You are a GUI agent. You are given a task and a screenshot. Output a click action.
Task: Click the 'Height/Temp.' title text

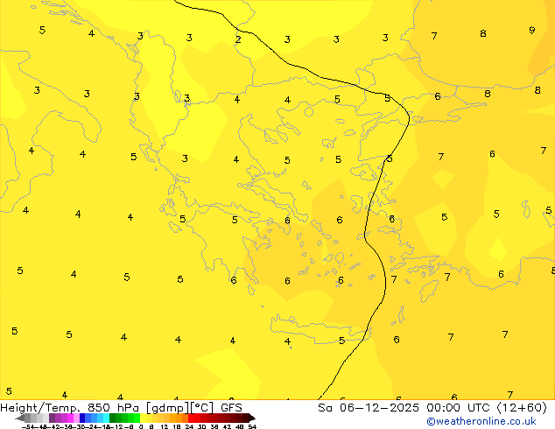pyautogui.click(x=40, y=408)
